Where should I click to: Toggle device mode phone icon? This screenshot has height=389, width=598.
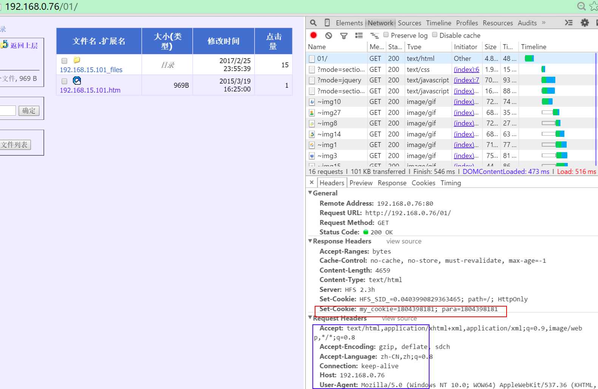click(327, 23)
